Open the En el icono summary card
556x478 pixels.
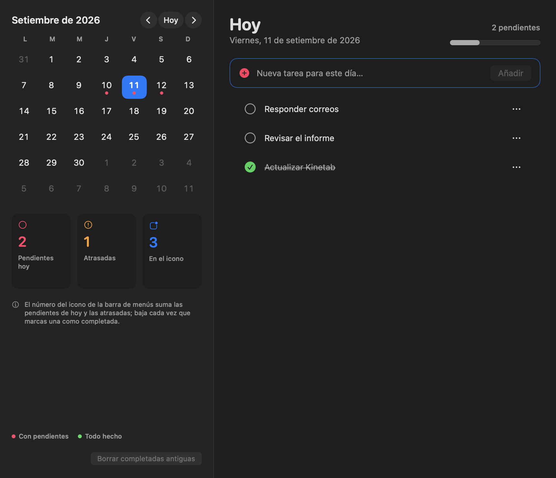[172, 251]
